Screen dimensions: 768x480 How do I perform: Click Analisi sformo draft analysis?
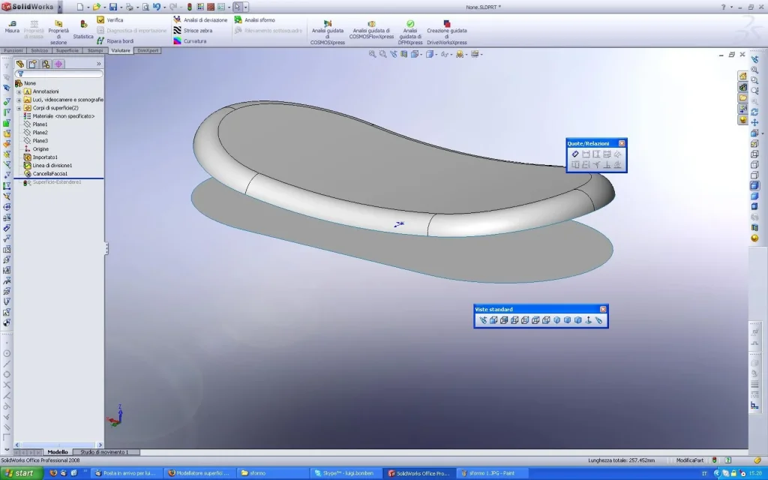tap(256, 19)
